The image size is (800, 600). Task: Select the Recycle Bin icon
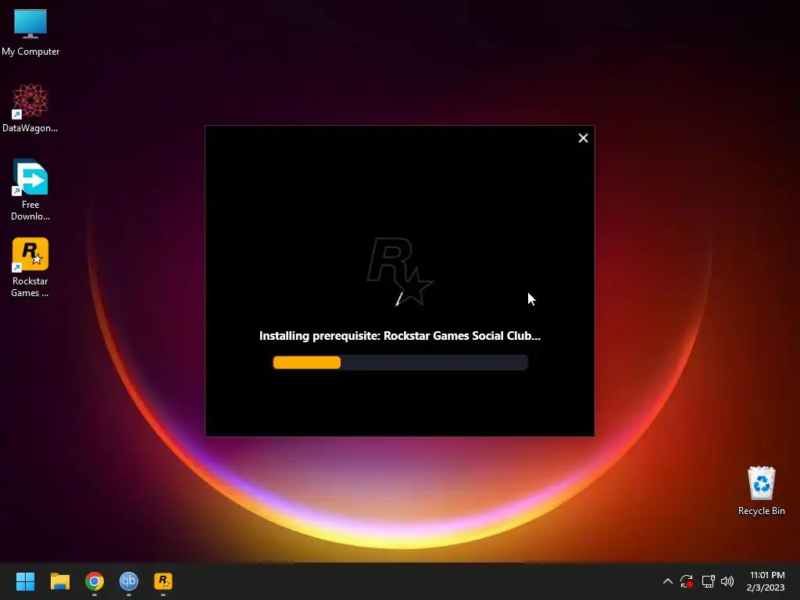click(x=761, y=491)
